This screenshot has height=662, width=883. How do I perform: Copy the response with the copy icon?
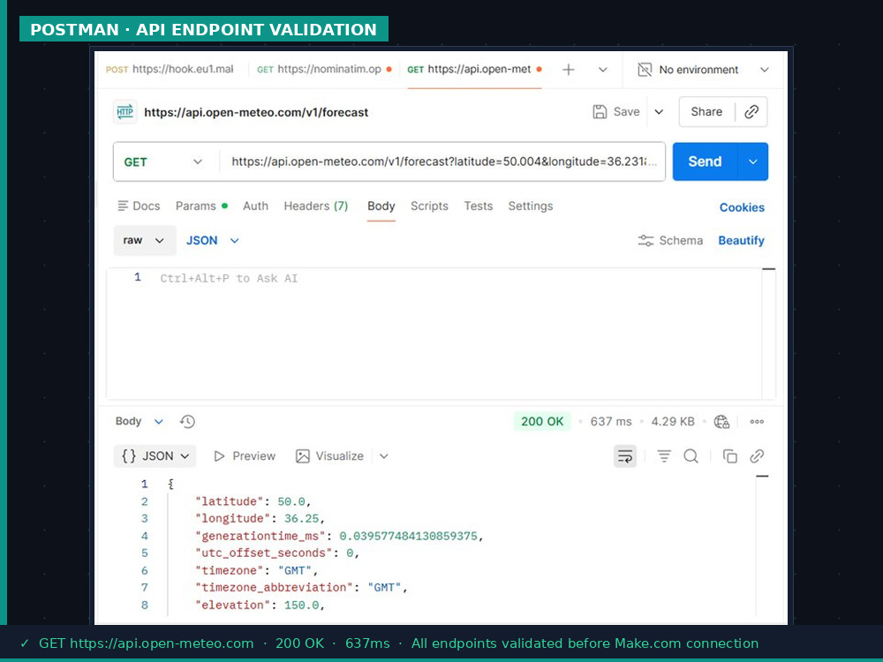[x=730, y=456]
